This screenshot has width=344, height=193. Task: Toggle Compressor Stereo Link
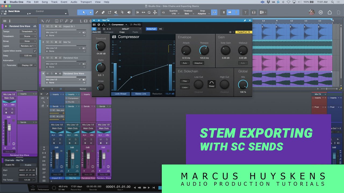[x=141, y=94]
